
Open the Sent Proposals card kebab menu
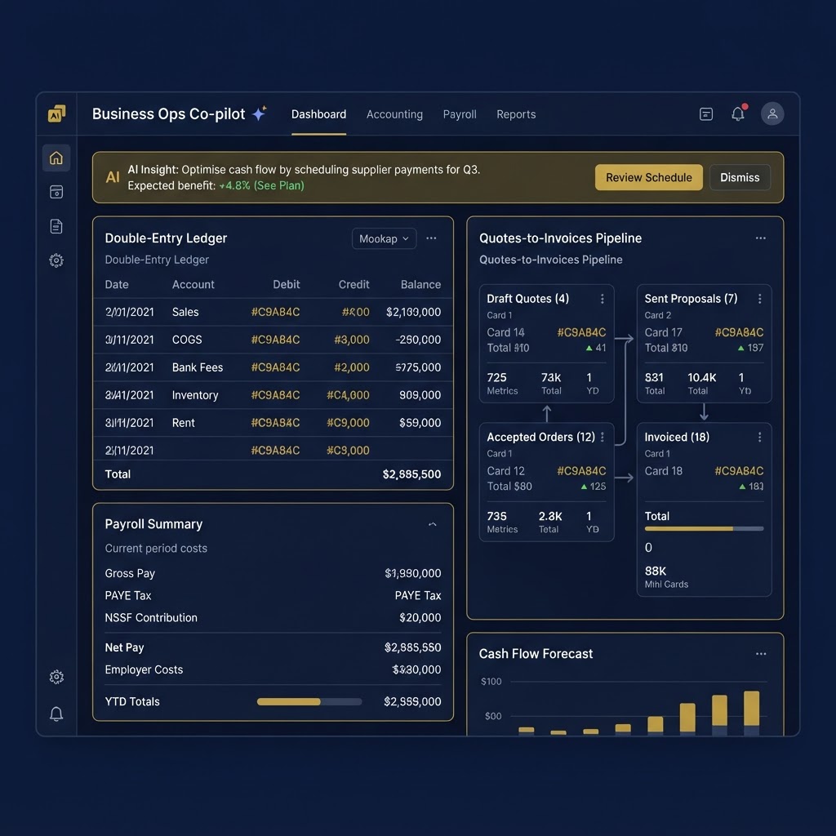[x=760, y=299]
